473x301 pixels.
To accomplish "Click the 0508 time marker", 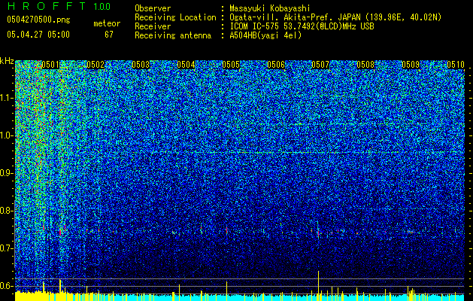I will [365, 65].
